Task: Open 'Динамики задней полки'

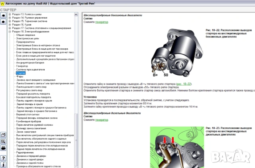Action: 30,163
